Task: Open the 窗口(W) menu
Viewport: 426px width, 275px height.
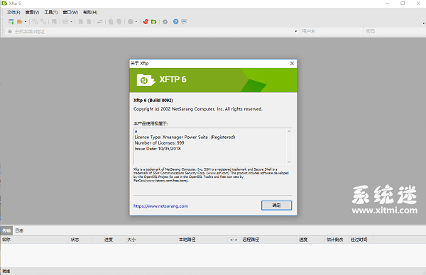Action: 70,12
